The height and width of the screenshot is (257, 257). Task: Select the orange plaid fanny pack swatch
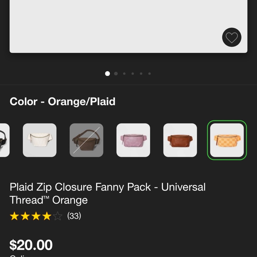coord(227,140)
